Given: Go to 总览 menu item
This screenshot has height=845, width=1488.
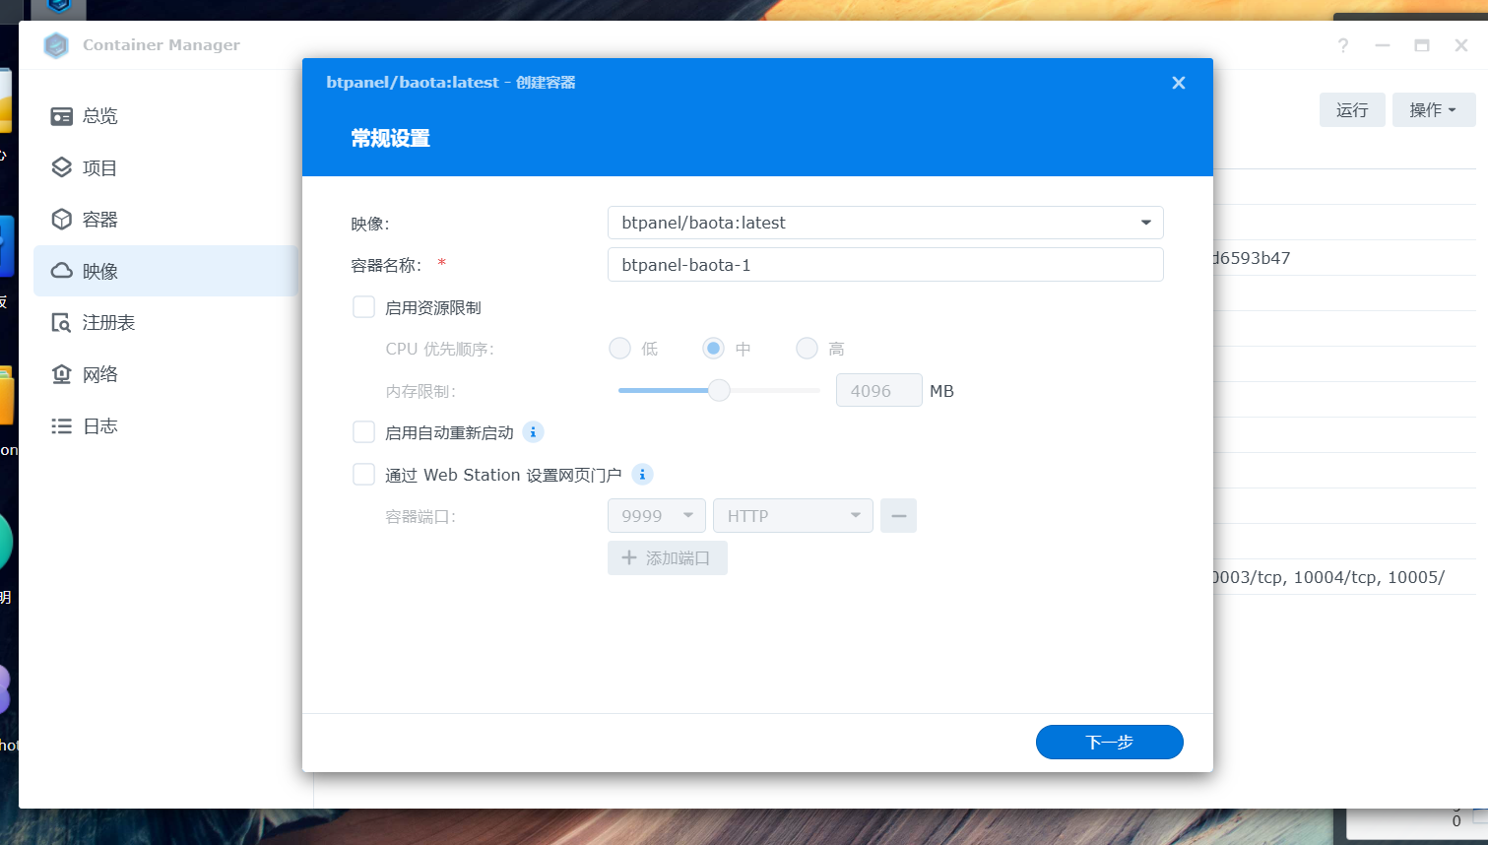Looking at the screenshot, I should coord(165,116).
